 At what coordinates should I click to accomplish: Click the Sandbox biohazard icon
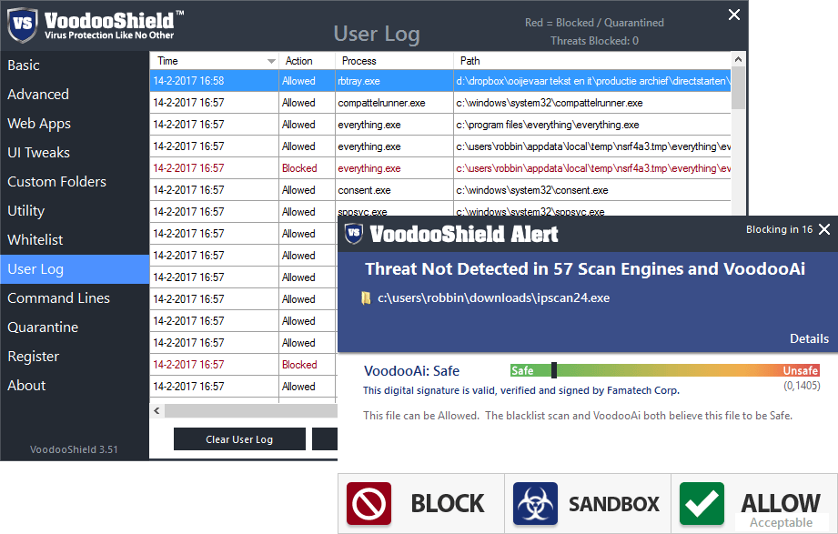[x=535, y=504]
